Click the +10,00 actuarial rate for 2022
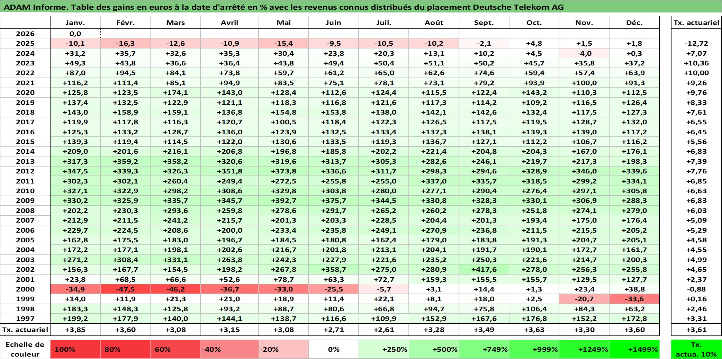 [x=696, y=73]
